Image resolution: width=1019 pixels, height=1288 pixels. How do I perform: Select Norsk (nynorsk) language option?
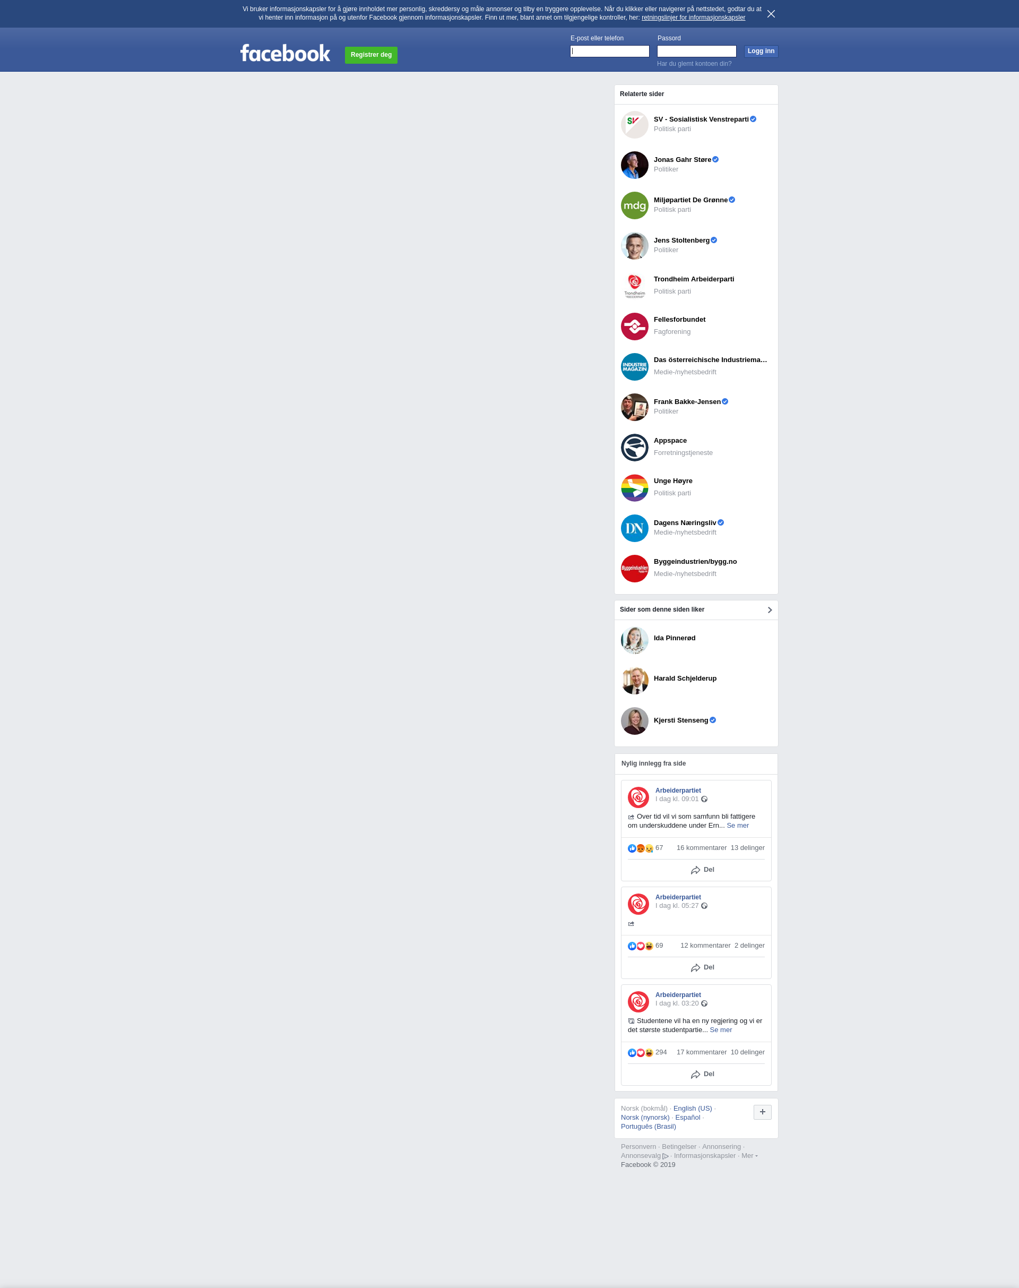point(645,1117)
